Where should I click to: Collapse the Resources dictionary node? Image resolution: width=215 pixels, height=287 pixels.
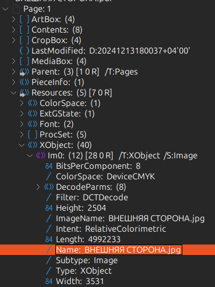(x=13, y=93)
